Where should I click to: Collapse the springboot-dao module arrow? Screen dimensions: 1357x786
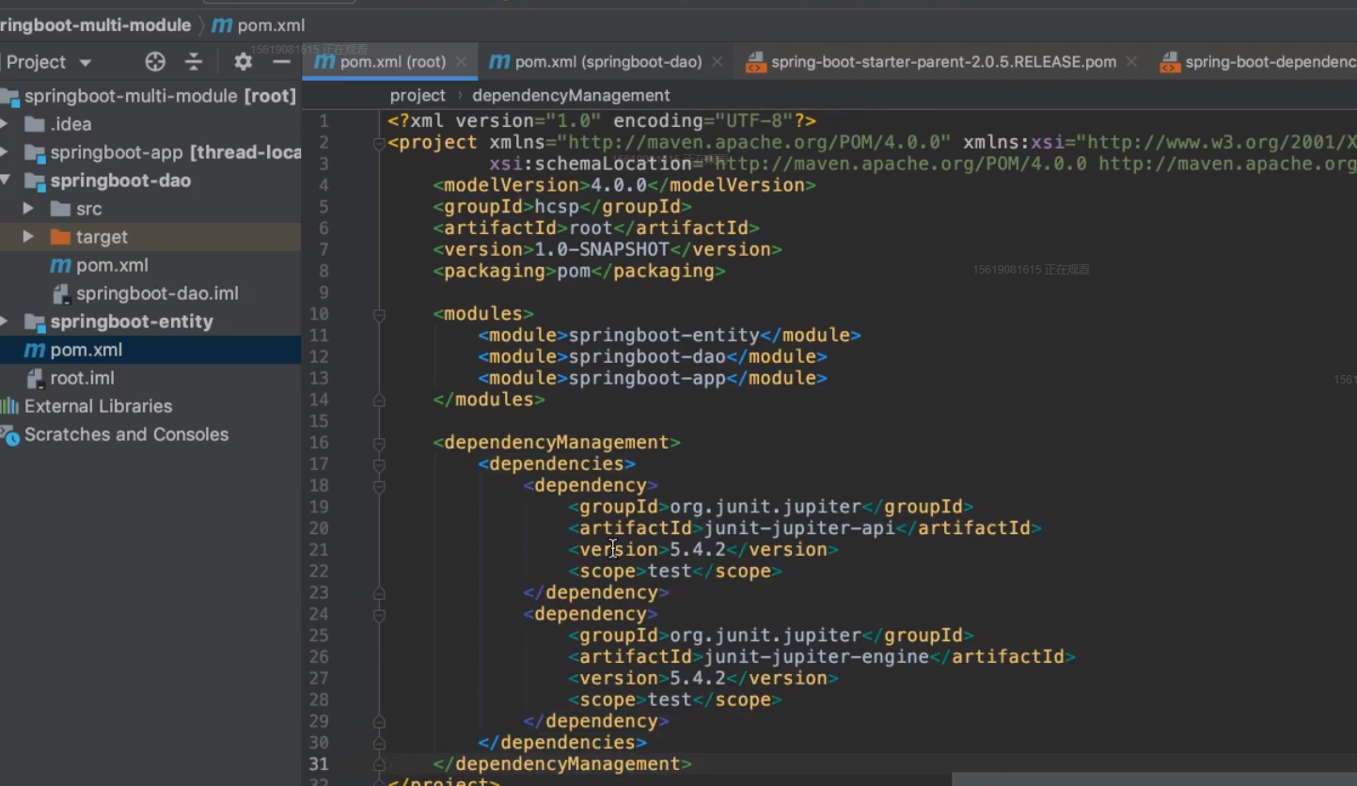(5, 181)
